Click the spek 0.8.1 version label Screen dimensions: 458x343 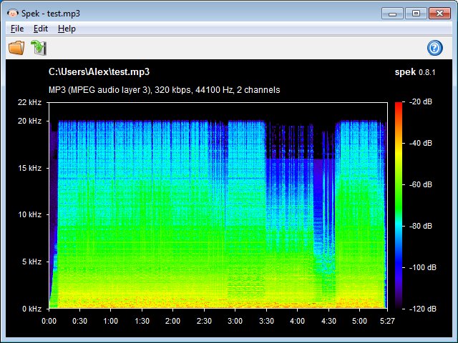tap(414, 72)
